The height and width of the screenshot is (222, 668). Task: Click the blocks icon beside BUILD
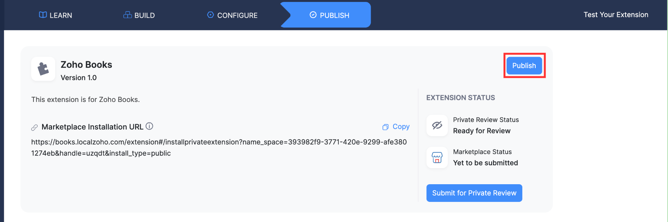coord(128,15)
